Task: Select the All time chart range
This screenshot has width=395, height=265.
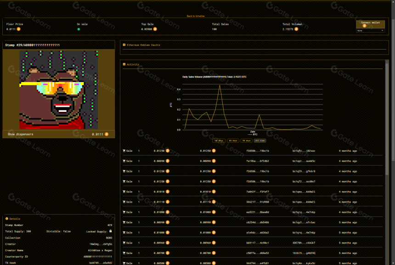Action: (260, 141)
